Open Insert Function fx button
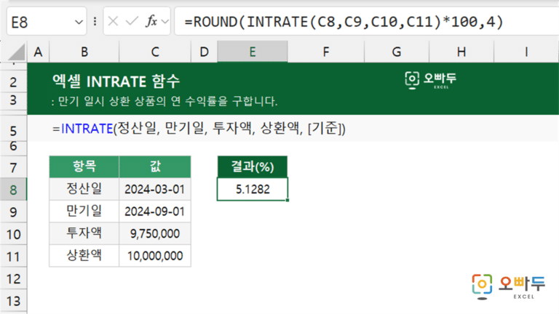The height and width of the screenshot is (314, 559). pos(151,21)
